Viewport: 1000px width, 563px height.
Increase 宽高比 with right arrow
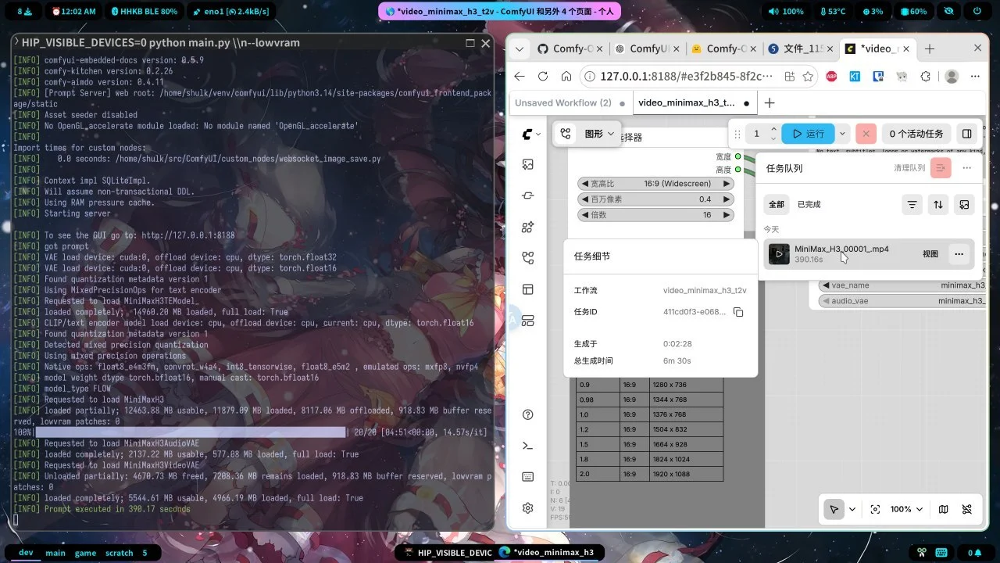(727, 184)
